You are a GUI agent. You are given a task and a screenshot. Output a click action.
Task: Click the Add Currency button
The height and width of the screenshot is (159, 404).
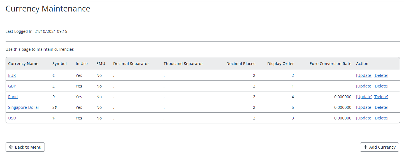(379, 147)
